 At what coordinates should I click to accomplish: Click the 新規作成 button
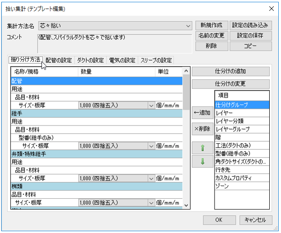(x=211, y=25)
